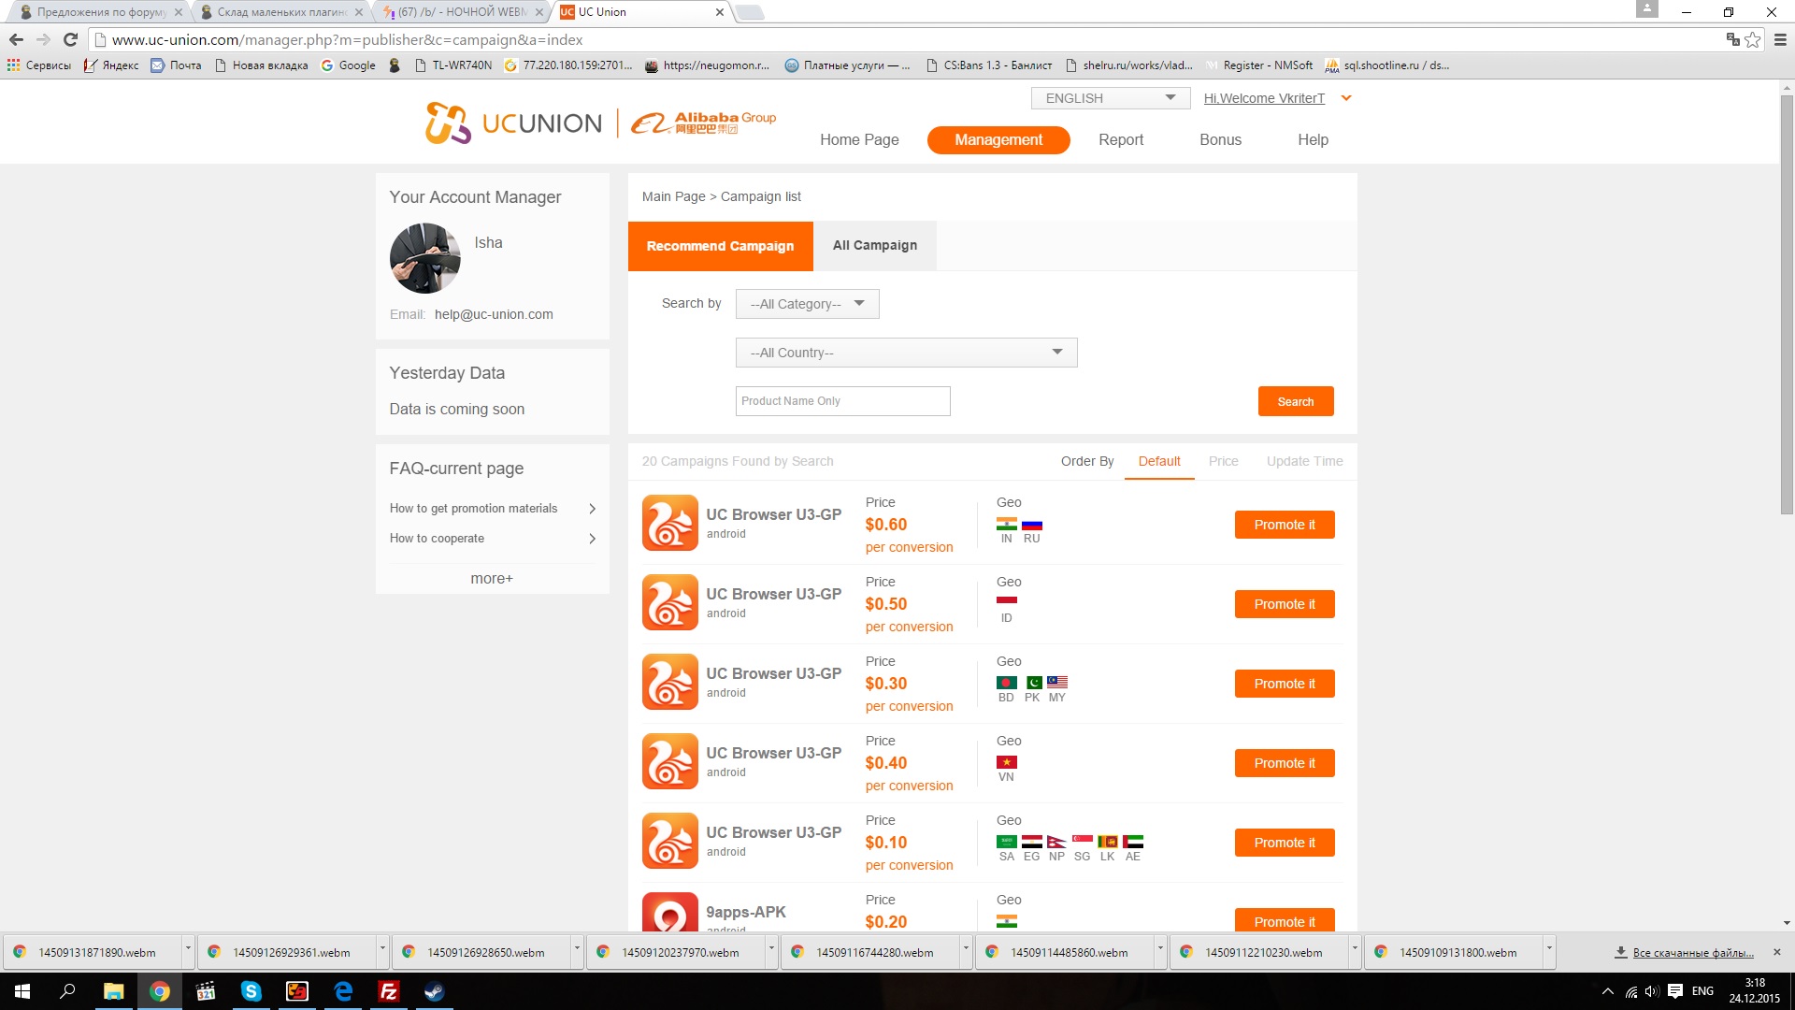Open Steam from the taskbar

[434, 991]
